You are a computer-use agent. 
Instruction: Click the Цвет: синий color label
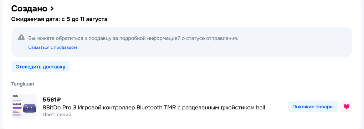coord(57,115)
